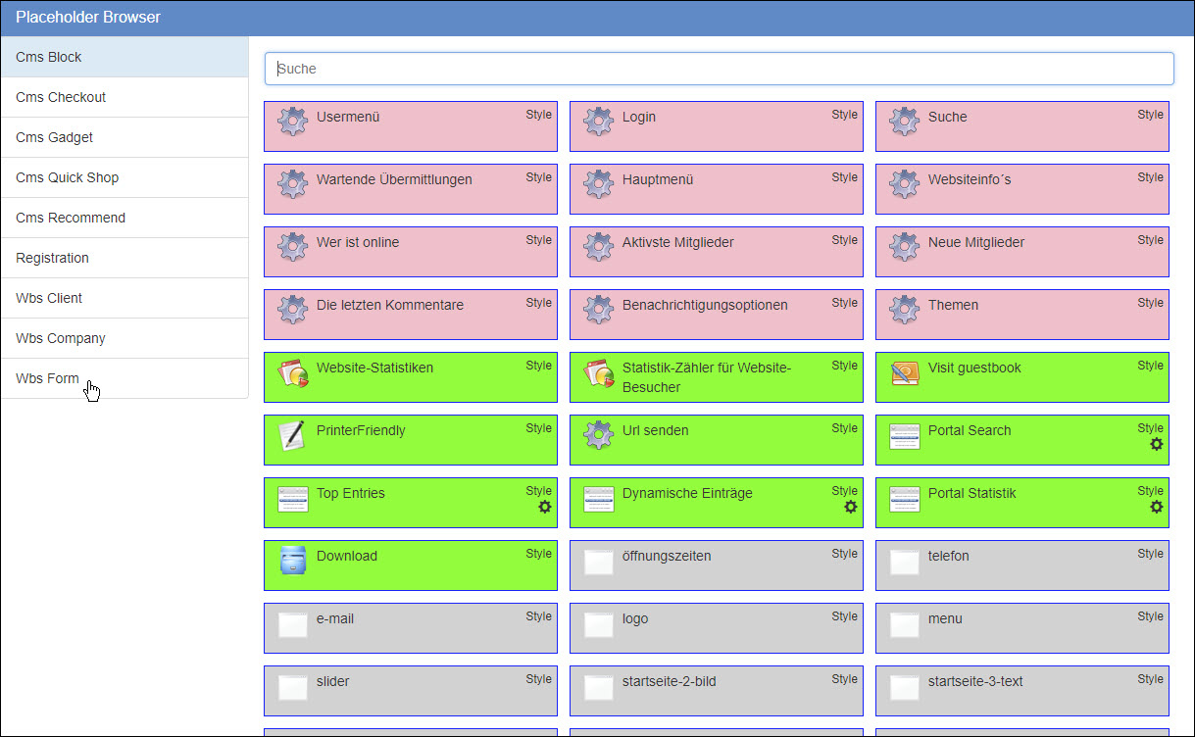Image resolution: width=1195 pixels, height=737 pixels.
Task: Click the gear icon beside Wartende Übermittlungen
Action: coord(292,183)
